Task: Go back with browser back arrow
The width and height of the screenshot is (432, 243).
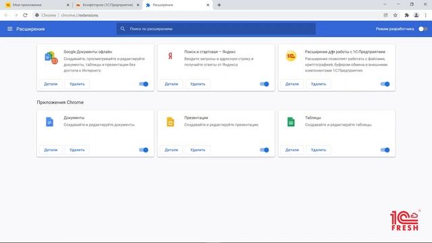Action: coord(6,15)
